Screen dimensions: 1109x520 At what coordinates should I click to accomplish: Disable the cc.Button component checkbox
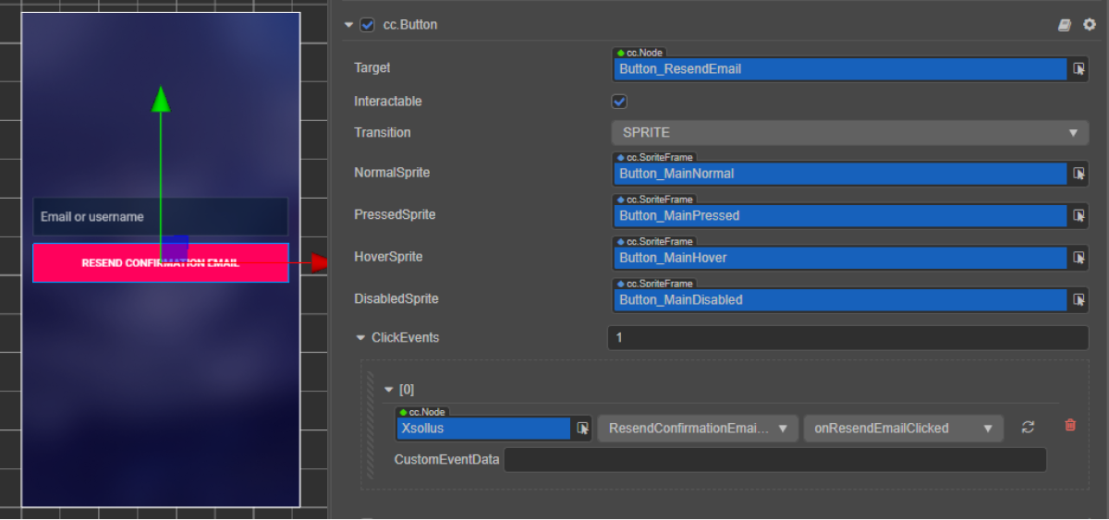(367, 25)
